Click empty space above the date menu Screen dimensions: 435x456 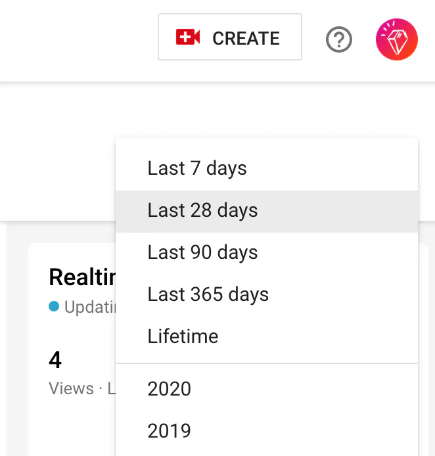coord(263,112)
